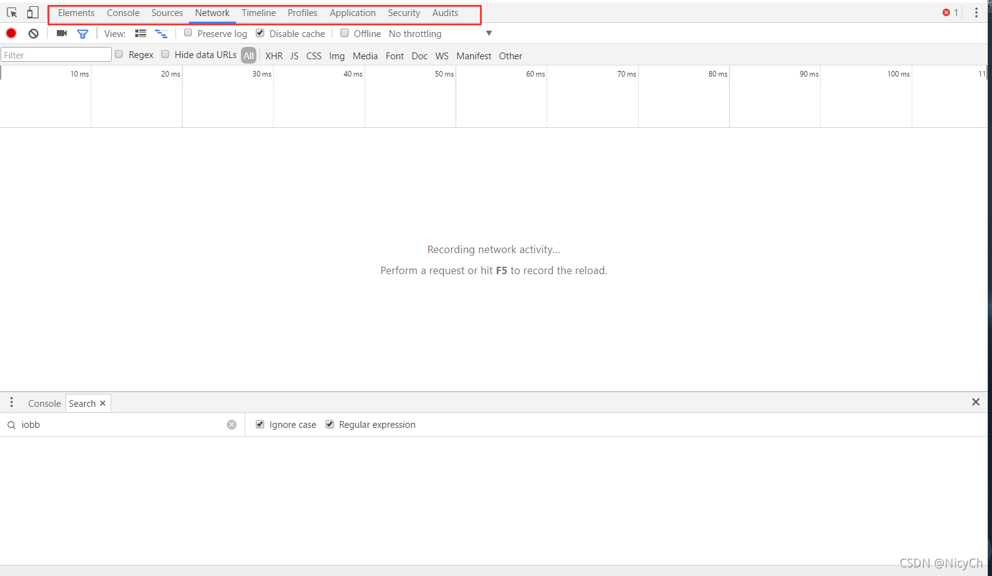Open the Timeline tab
The width and height of the screenshot is (992, 576).
tap(259, 13)
